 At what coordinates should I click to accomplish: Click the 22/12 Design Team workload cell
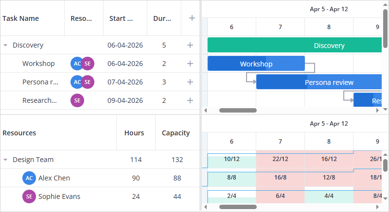click(x=281, y=159)
